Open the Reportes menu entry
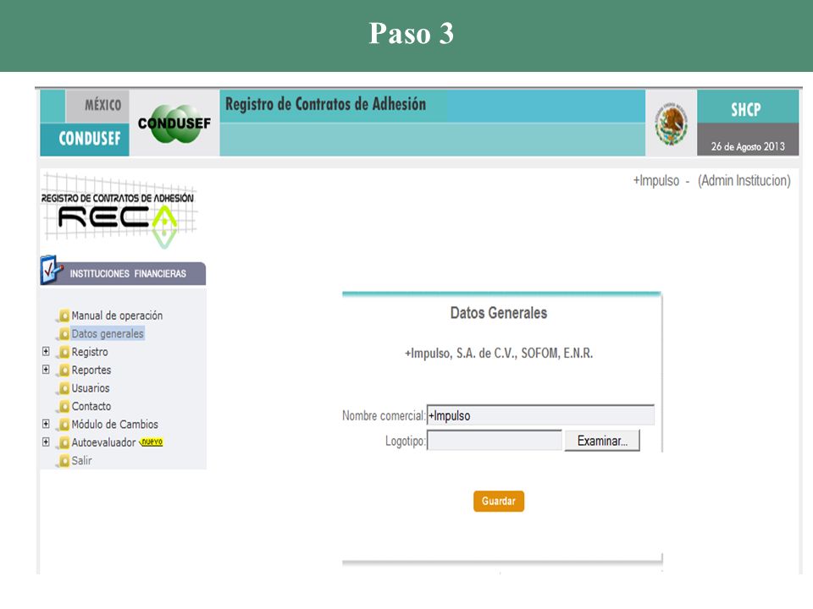The image size is (813, 609). (91, 370)
